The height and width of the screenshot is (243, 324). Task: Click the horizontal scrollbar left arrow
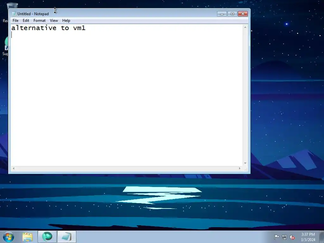[x=13, y=168]
